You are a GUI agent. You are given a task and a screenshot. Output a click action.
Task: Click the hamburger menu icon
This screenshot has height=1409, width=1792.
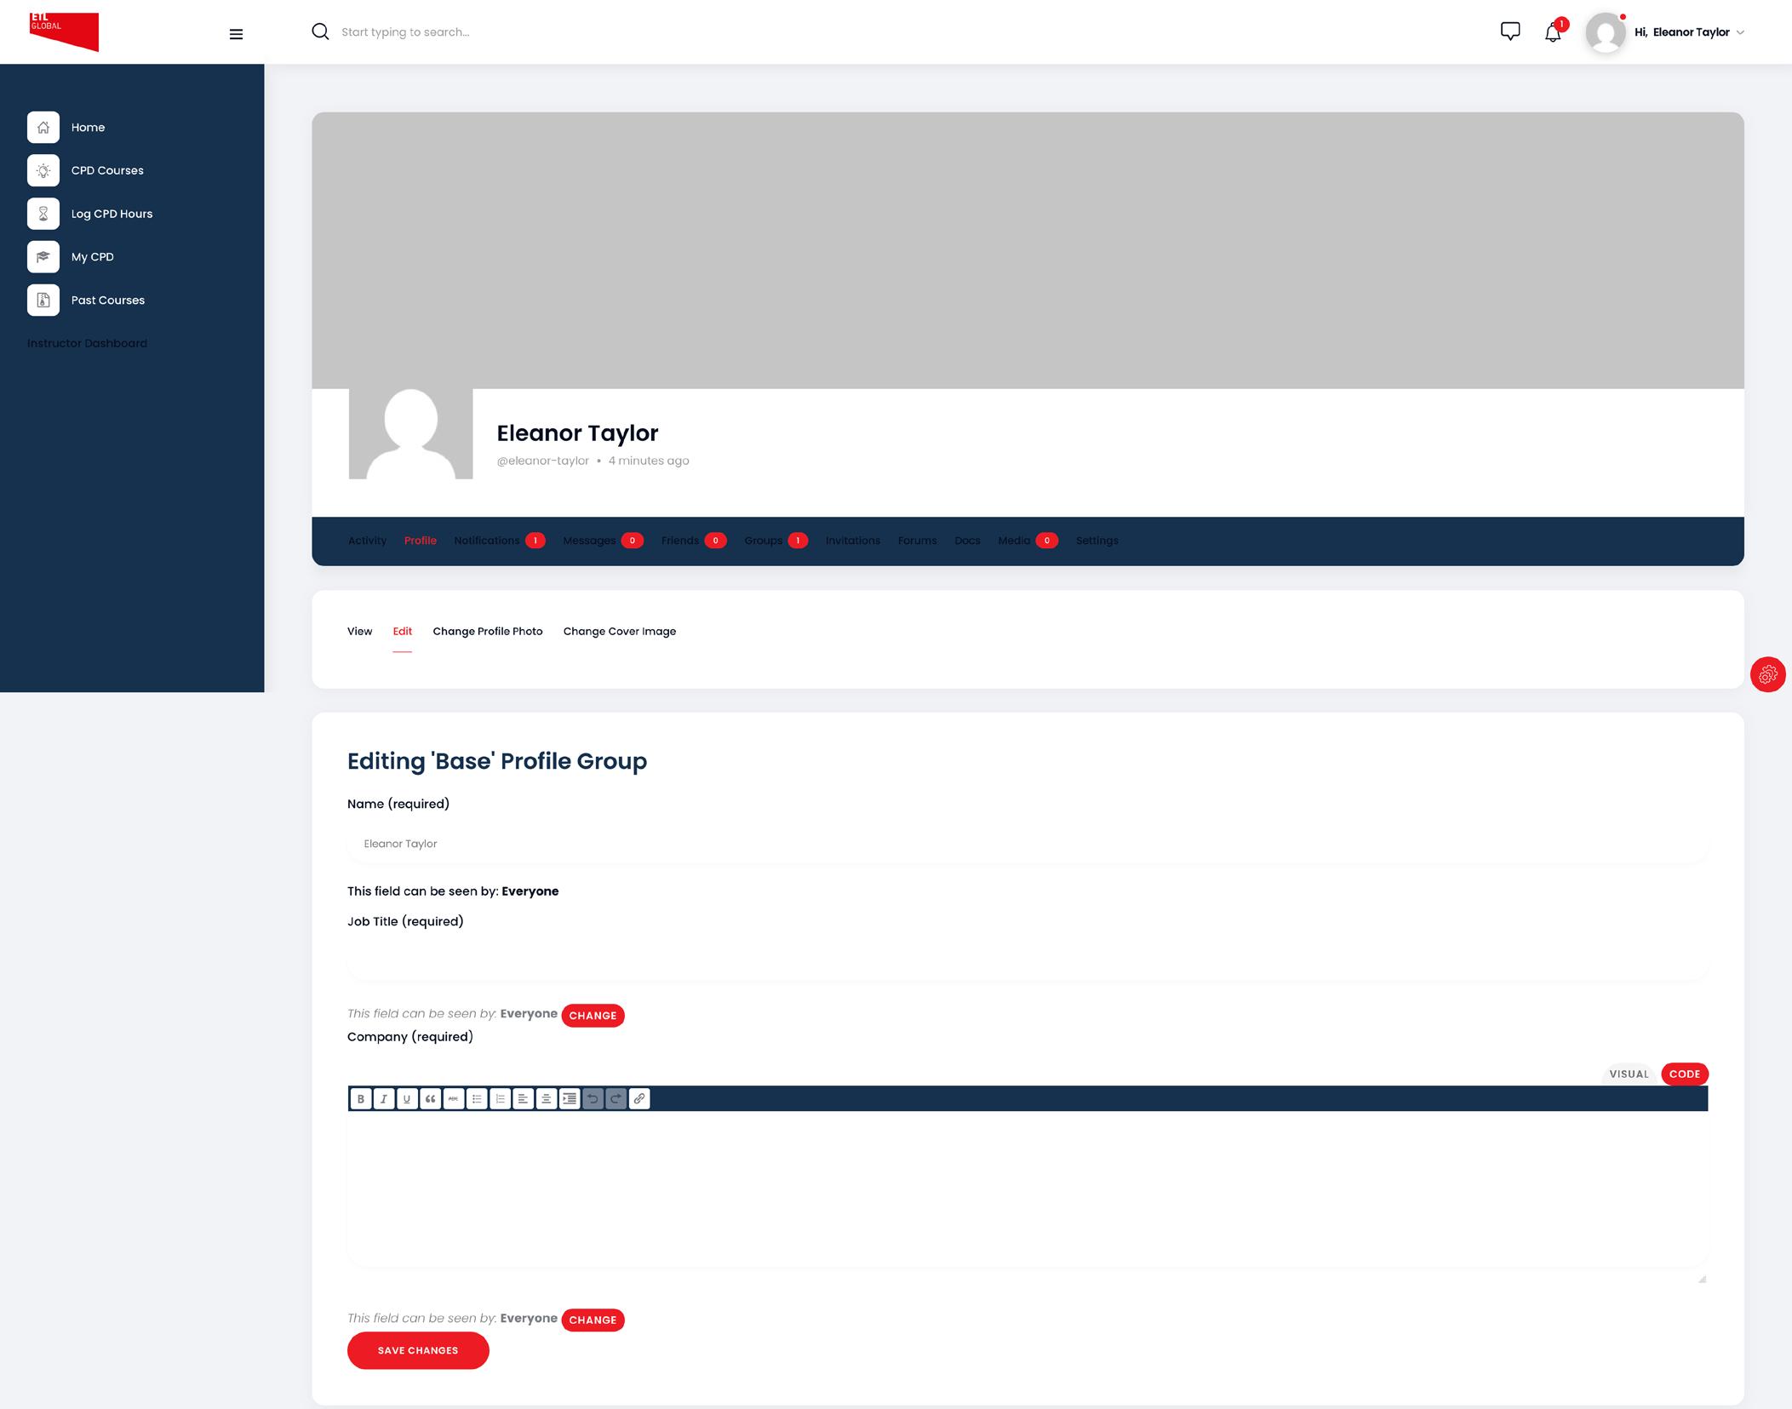(x=236, y=34)
